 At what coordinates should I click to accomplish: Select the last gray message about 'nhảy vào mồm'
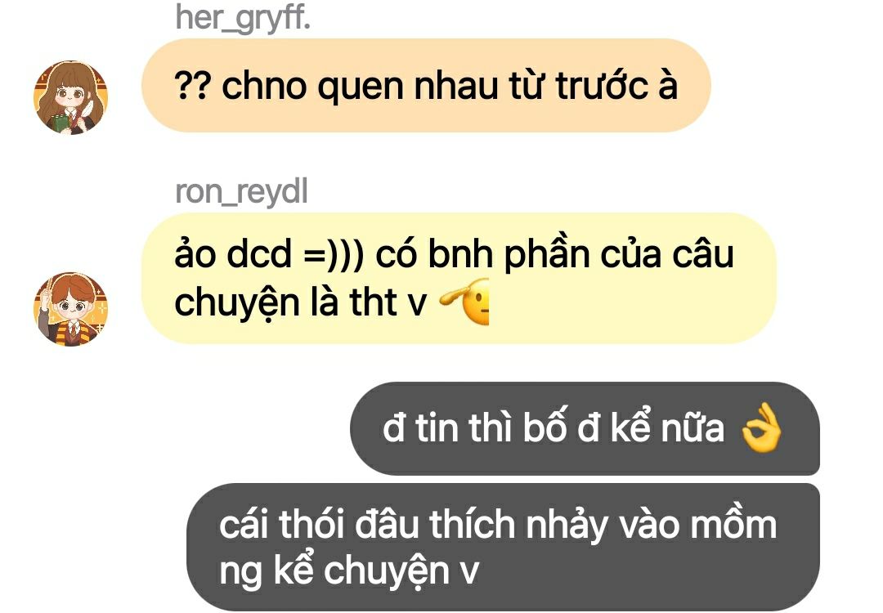tap(503, 547)
